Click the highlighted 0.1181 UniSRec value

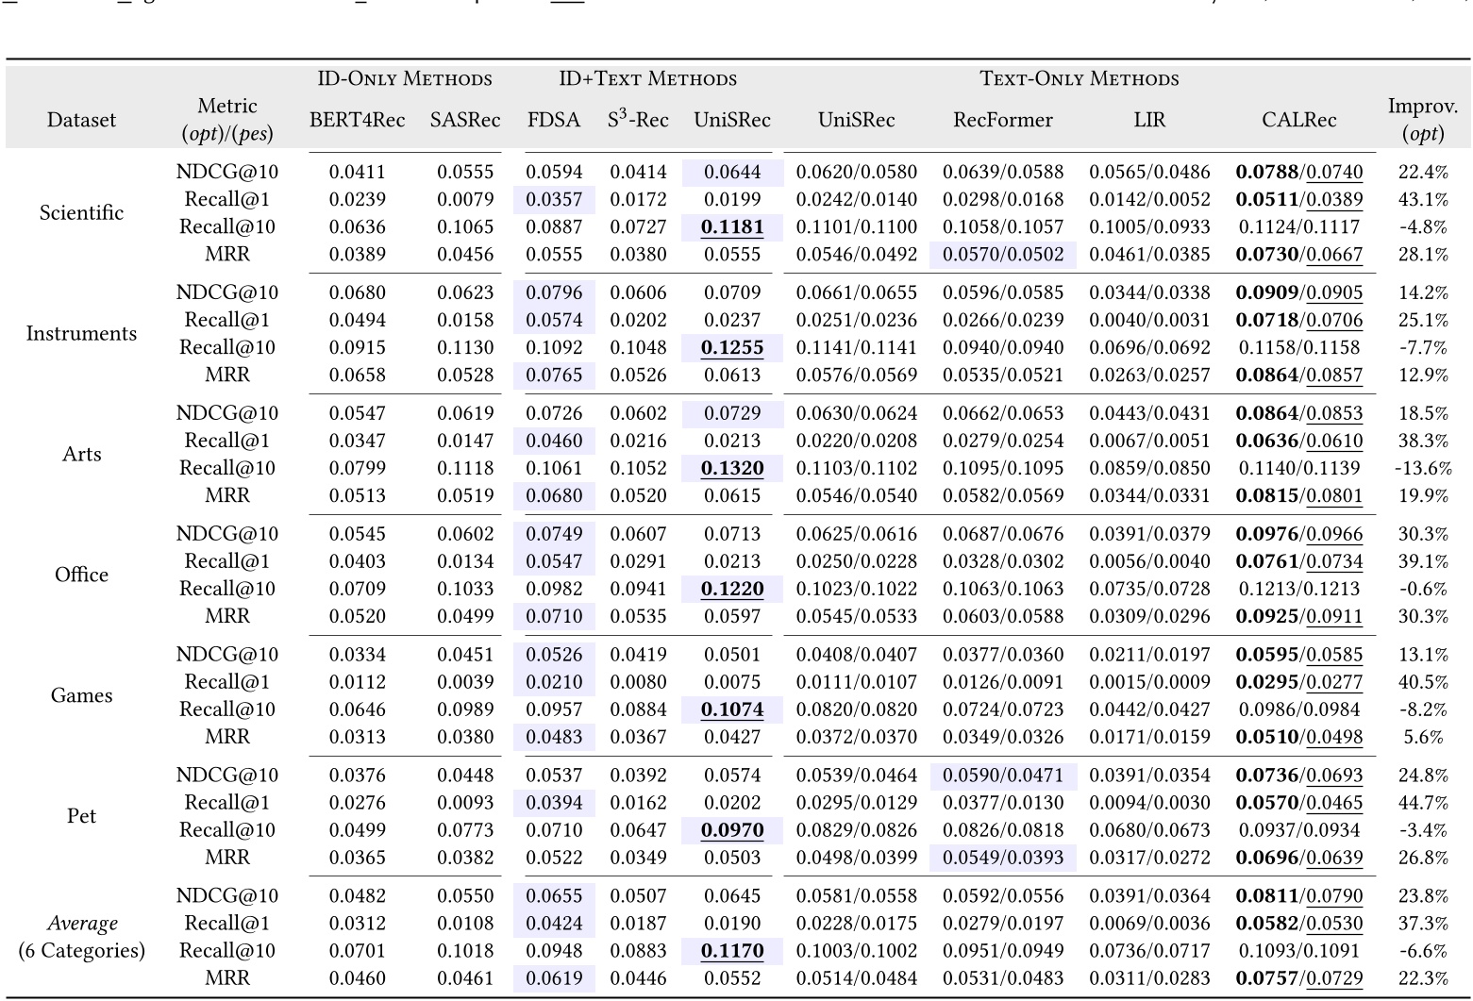point(732,227)
